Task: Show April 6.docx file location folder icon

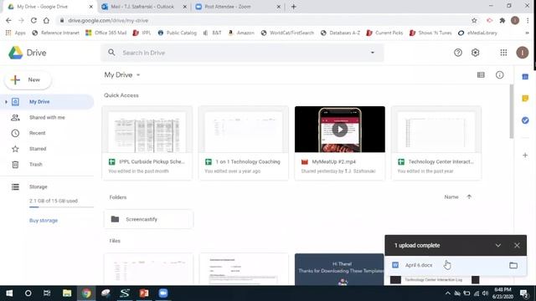Action: tap(513, 265)
